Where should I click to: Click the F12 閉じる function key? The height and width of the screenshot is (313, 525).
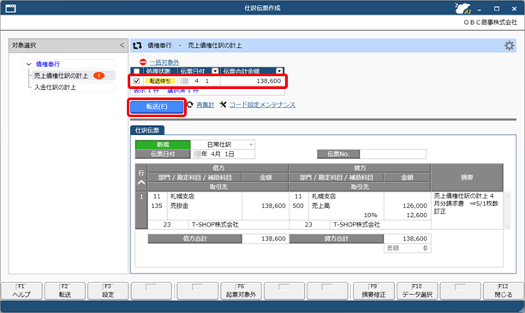coord(504,291)
